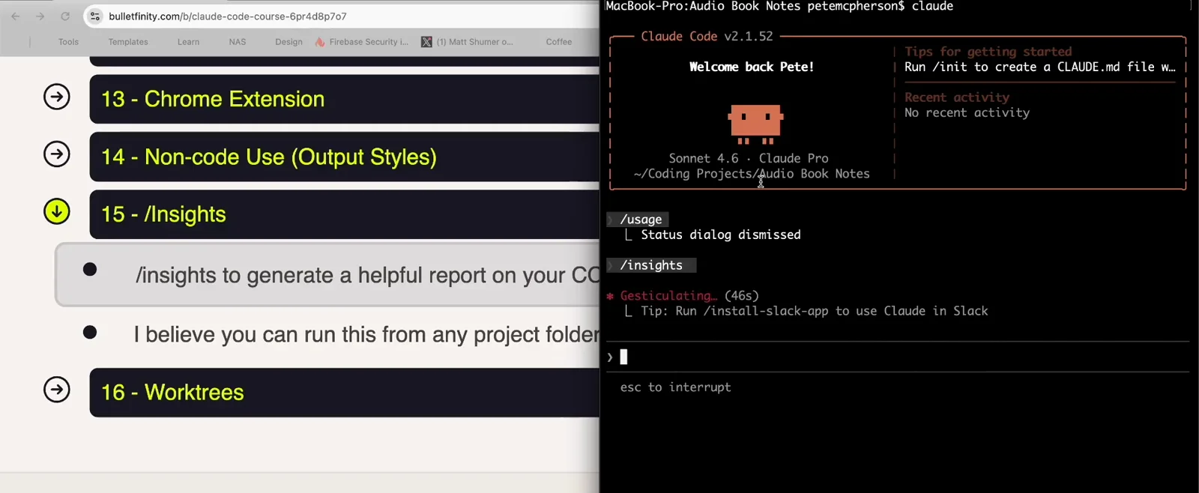Reload the bulletfinity page
Viewport: 1199px width, 493px height.
(65, 16)
